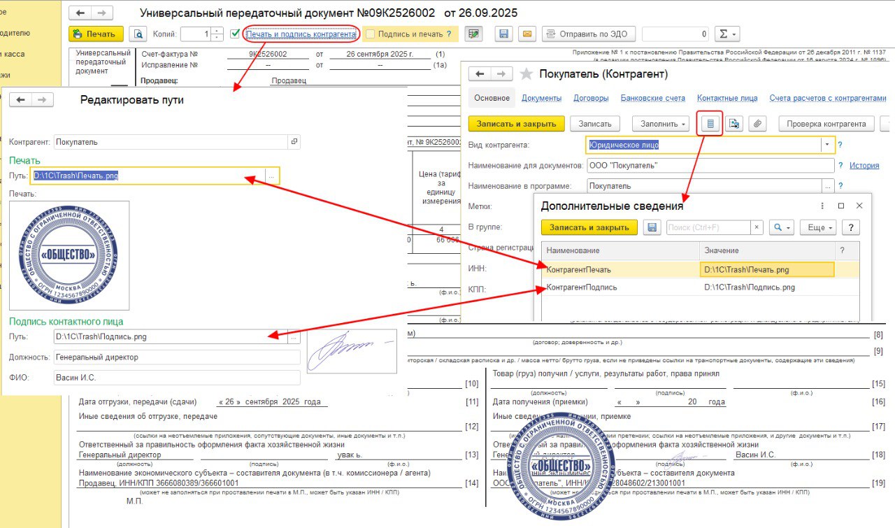Increase copies count with Копий stepper
Screen dimensions: 895x528
[217, 31]
